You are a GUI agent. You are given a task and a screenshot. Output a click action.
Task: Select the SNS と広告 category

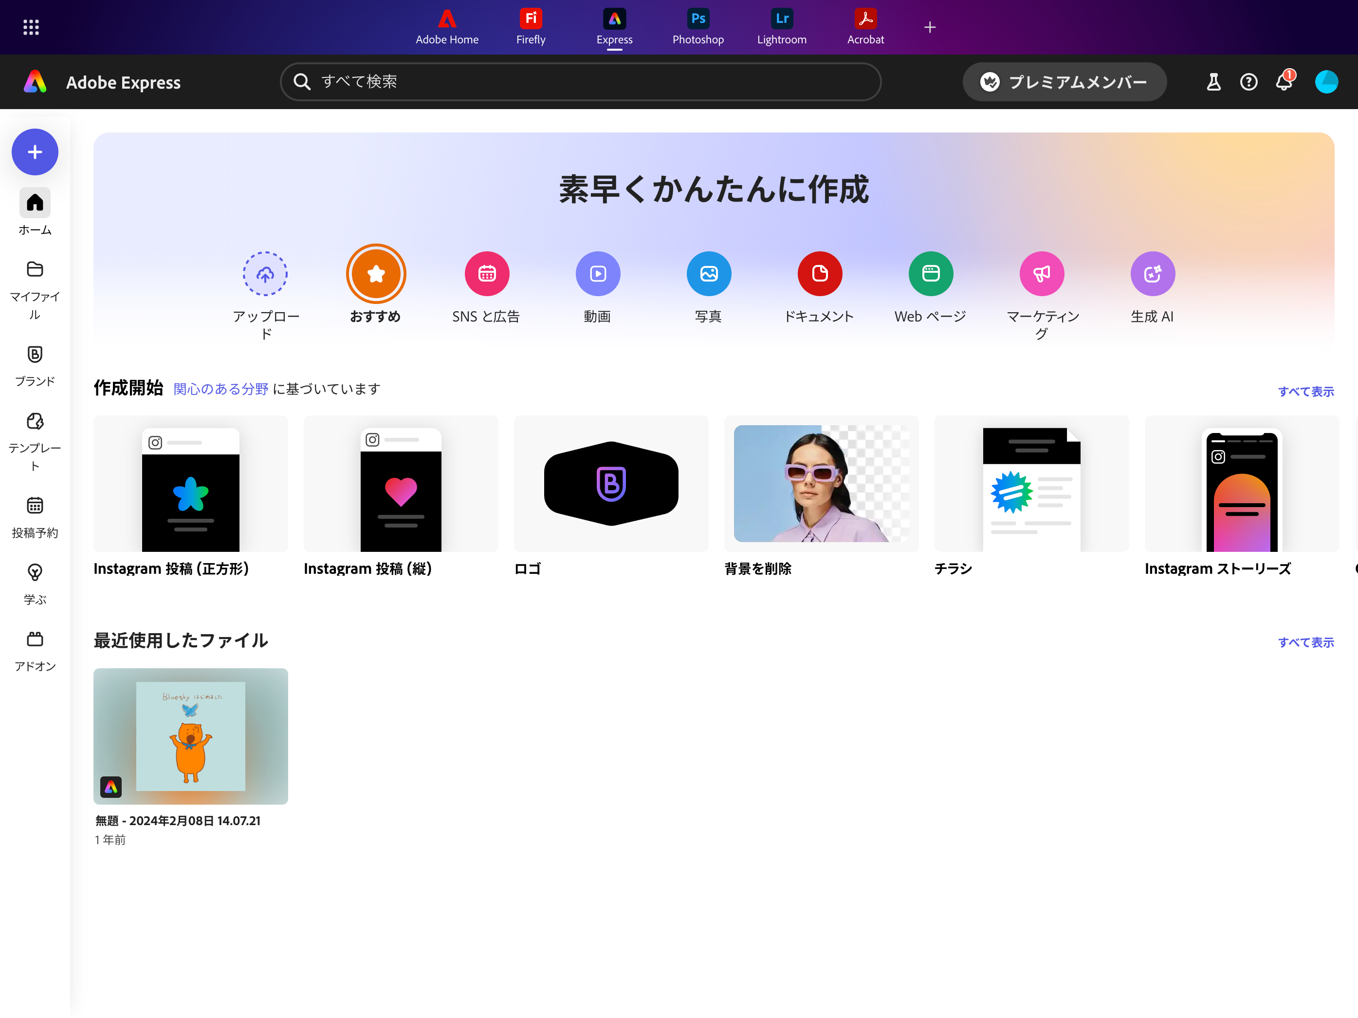tap(487, 273)
